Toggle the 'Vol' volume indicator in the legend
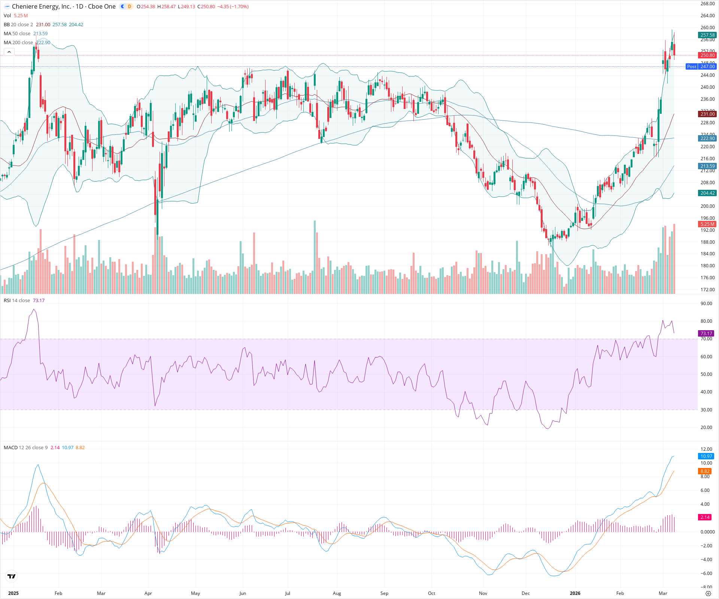The image size is (719, 599). click(7, 16)
